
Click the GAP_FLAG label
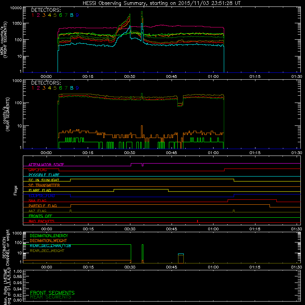[x=37, y=170]
